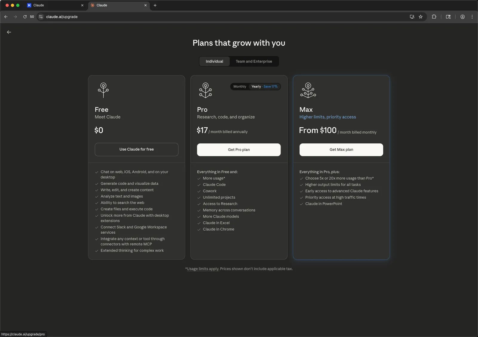The image size is (478, 337).
Task: Click 'Everything in Pro, plus:' text
Action: tap(319, 172)
